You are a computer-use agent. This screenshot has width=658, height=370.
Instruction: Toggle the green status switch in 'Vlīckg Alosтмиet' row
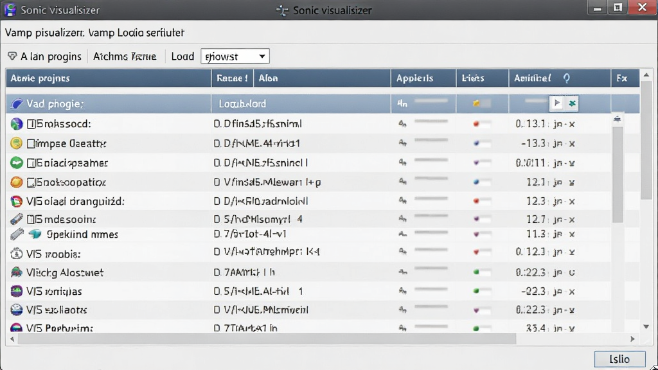pyautogui.click(x=482, y=272)
